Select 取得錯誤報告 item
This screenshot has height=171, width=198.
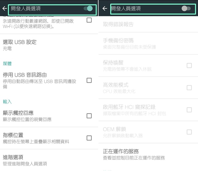(118, 24)
